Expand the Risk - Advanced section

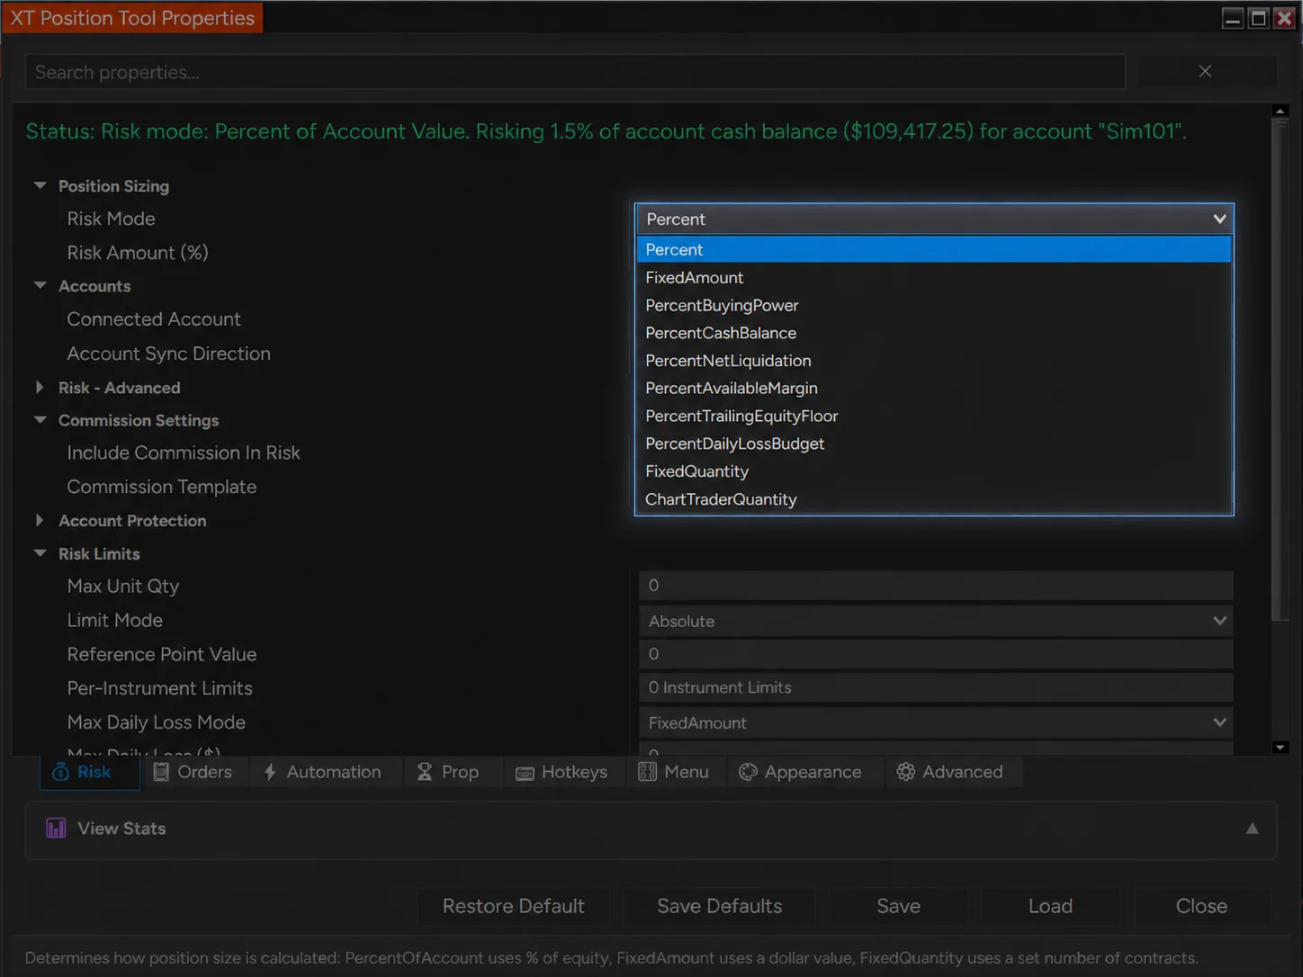40,387
